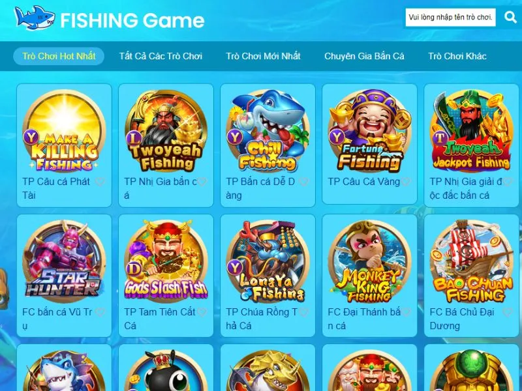Go to Chuyên Gia Bắn Cá tab
This screenshot has height=391, width=522.
coord(364,56)
